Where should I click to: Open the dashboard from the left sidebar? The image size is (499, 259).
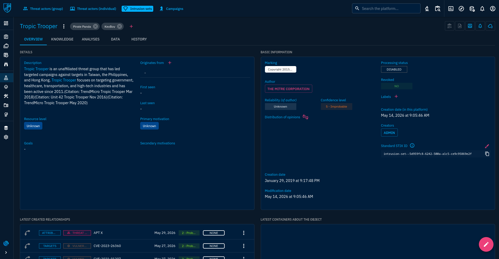(x=6, y=23)
